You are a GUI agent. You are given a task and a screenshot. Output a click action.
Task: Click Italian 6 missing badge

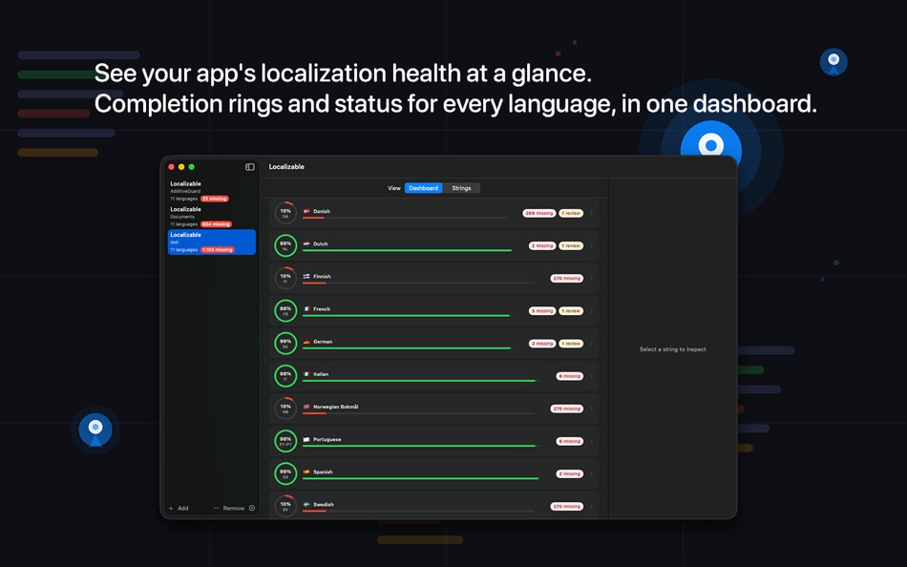coord(570,376)
